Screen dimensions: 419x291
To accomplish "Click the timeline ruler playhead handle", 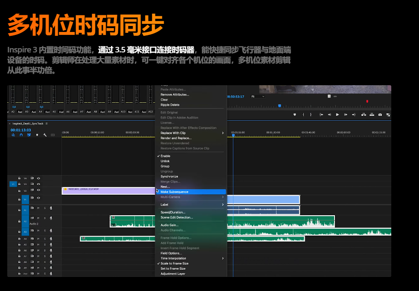I will click(x=233, y=135).
